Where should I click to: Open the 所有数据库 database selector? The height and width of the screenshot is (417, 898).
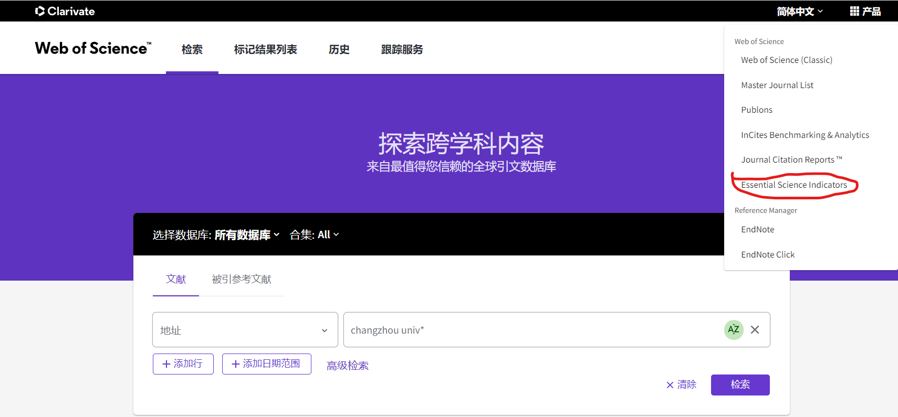(247, 235)
